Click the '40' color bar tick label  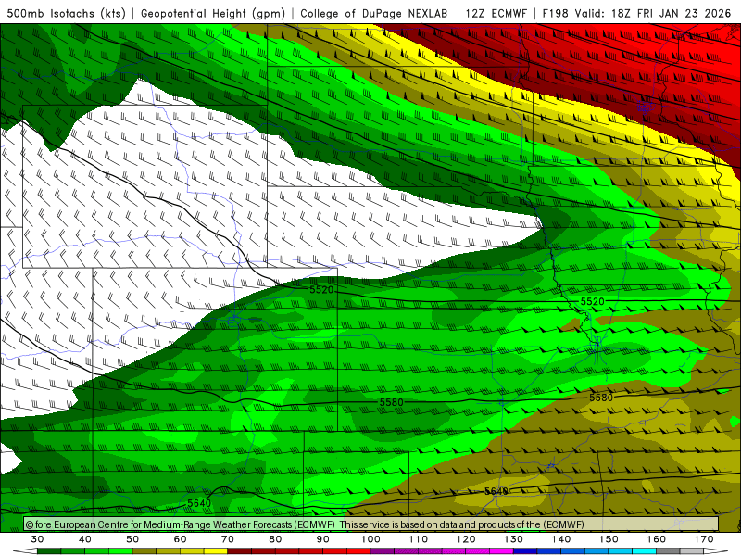tap(85, 539)
